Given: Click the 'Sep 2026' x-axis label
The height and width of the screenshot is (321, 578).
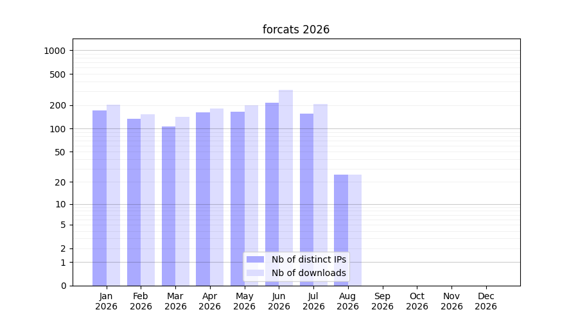Looking at the screenshot, I should [382, 301].
